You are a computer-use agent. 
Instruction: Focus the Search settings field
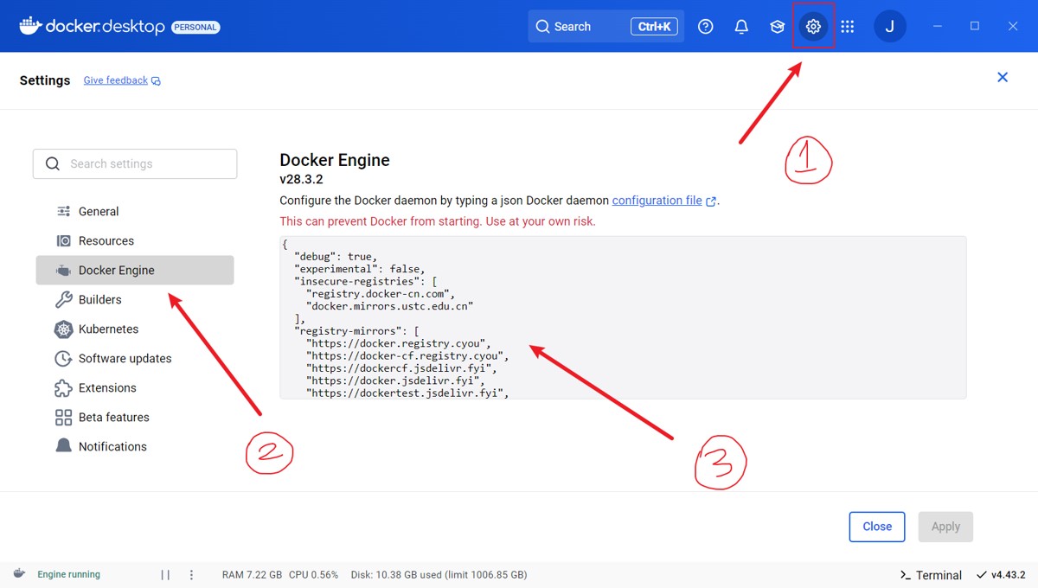[x=135, y=163]
